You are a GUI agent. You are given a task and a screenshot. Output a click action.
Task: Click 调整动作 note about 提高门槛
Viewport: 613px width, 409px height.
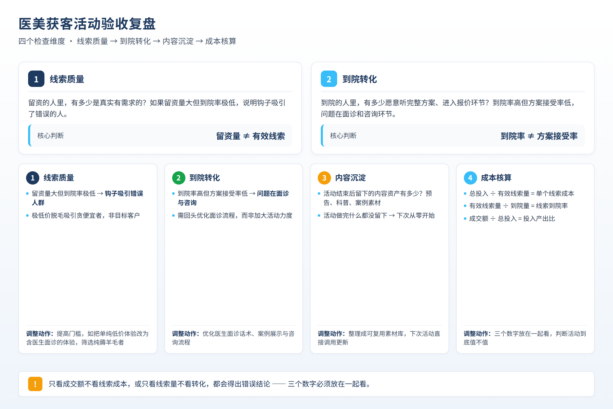[x=87, y=338]
